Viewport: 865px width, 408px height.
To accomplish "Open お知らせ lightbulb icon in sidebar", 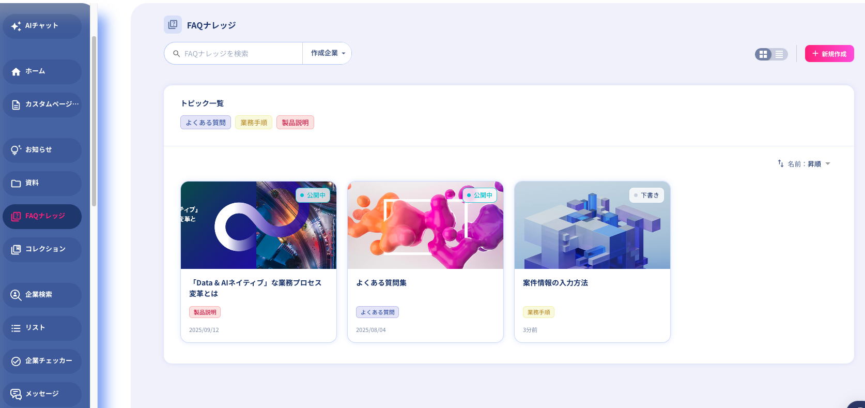I will (16, 150).
